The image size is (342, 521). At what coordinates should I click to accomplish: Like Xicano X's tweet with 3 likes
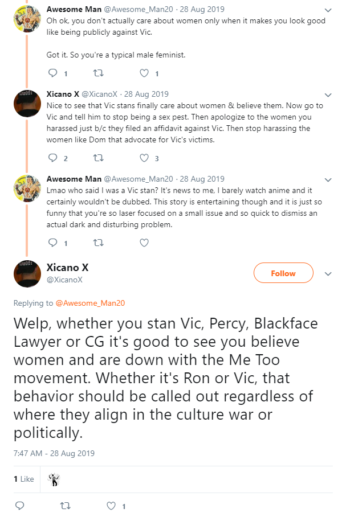[x=144, y=158]
